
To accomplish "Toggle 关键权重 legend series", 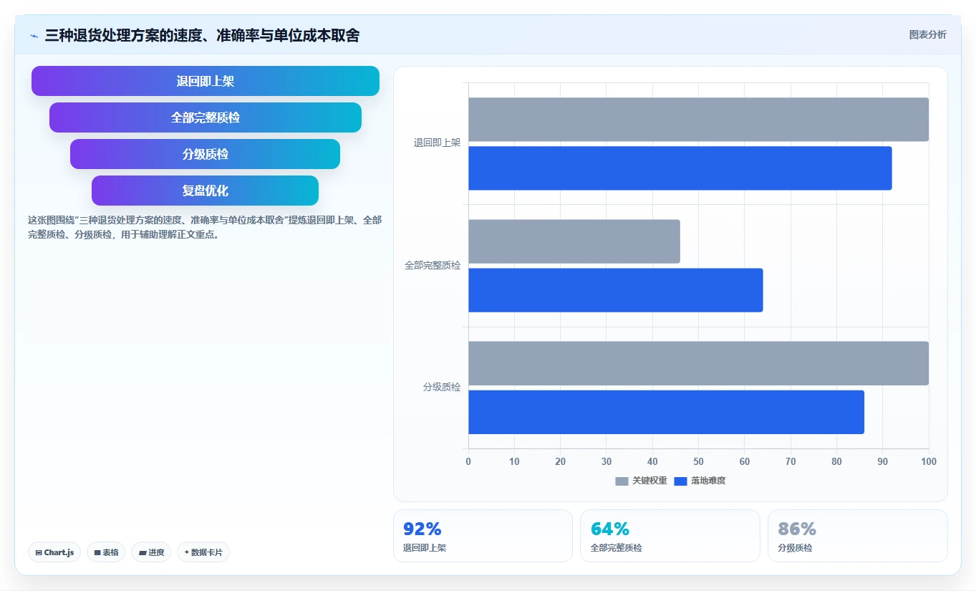I will click(641, 481).
